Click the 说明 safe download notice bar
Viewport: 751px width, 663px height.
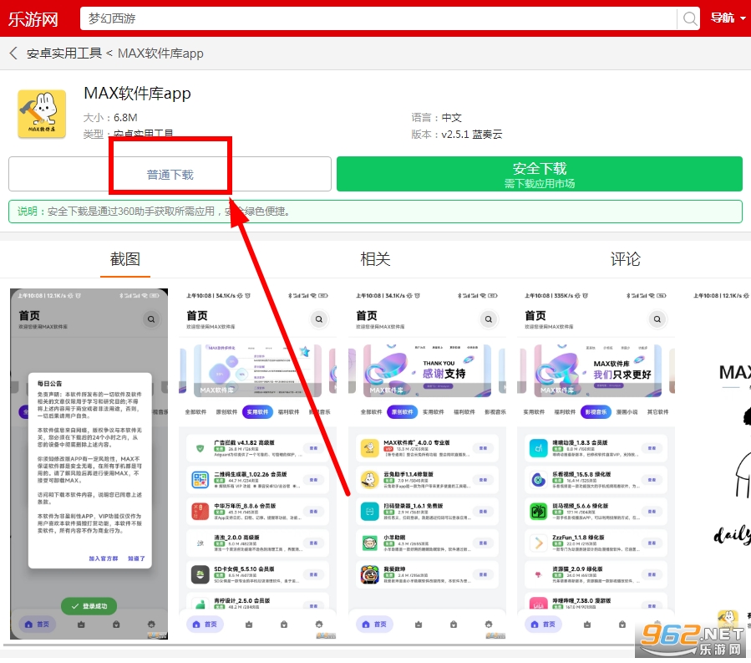[x=376, y=212]
